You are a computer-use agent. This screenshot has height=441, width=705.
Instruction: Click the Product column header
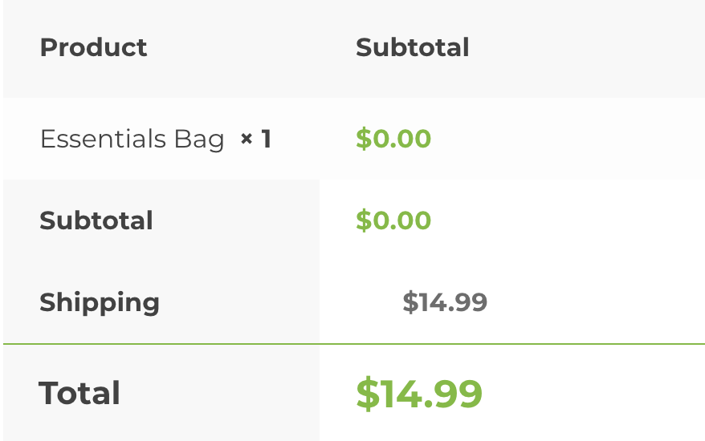[93, 47]
